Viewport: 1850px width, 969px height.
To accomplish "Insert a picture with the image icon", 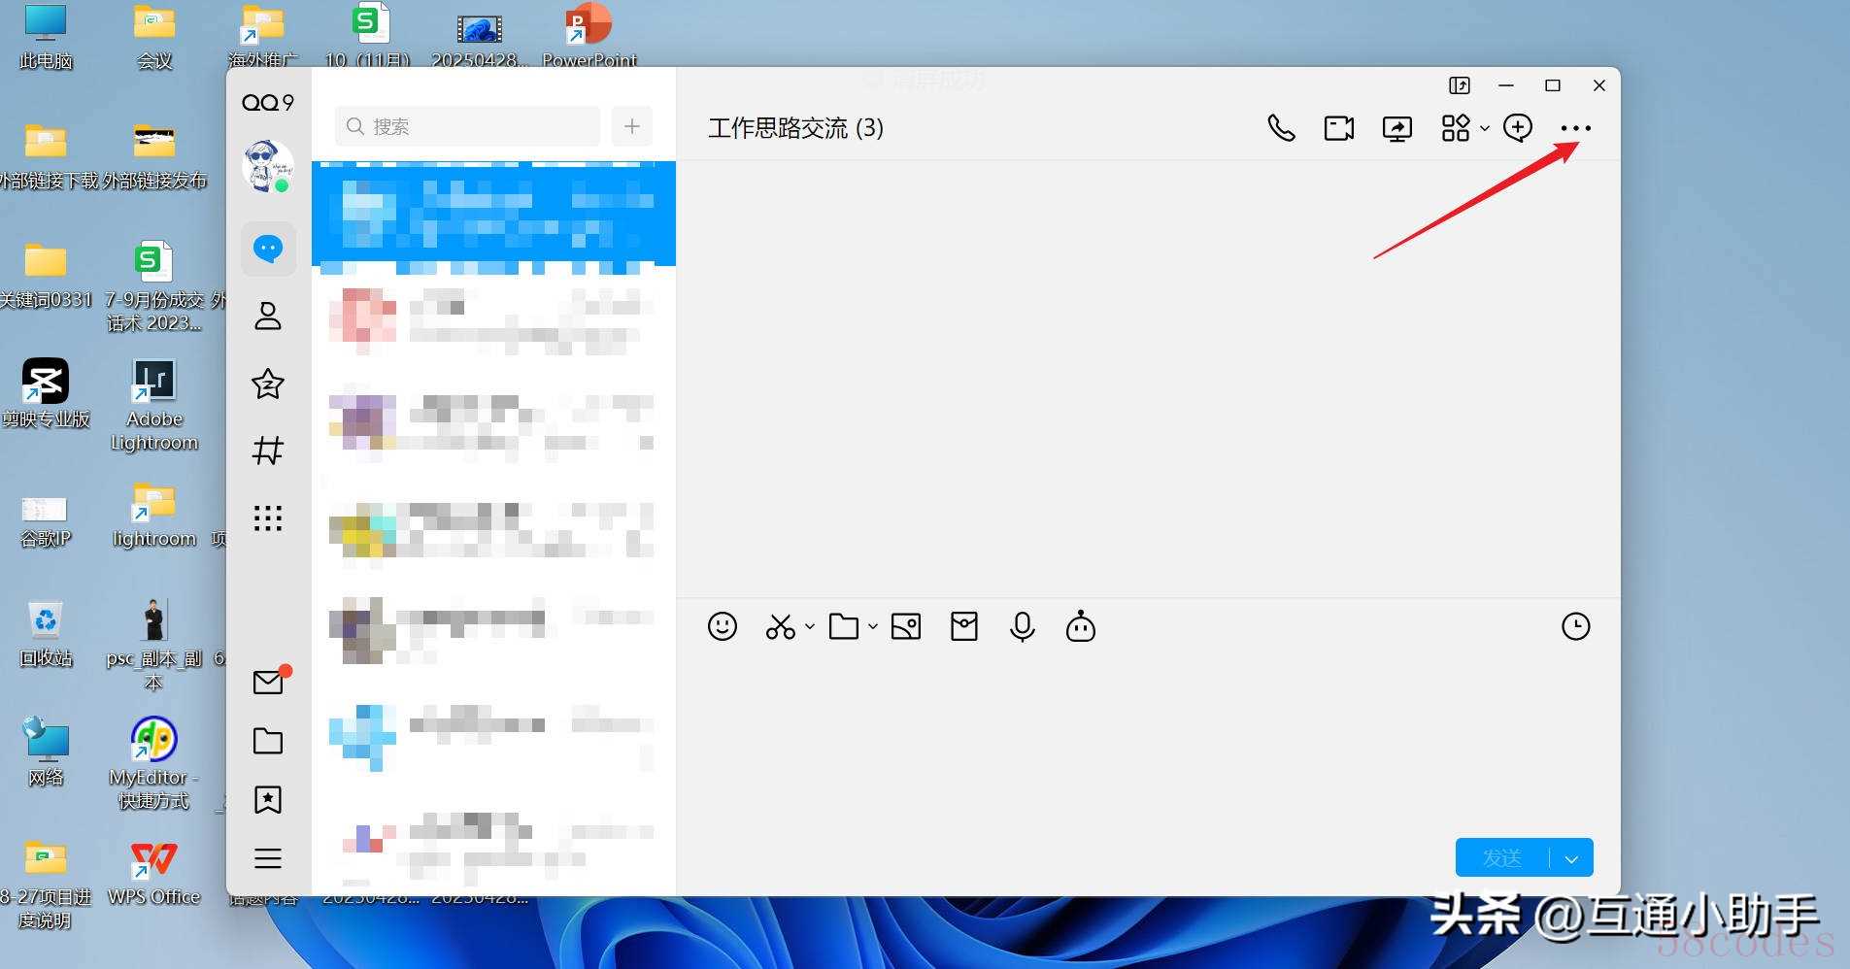I will pos(905,626).
